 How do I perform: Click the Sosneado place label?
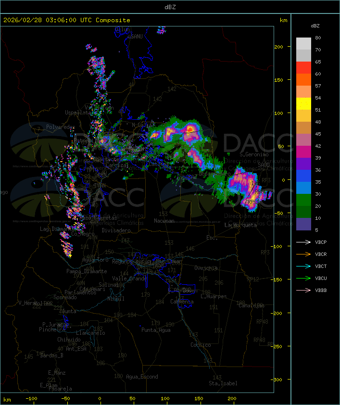tap(65, 297)
